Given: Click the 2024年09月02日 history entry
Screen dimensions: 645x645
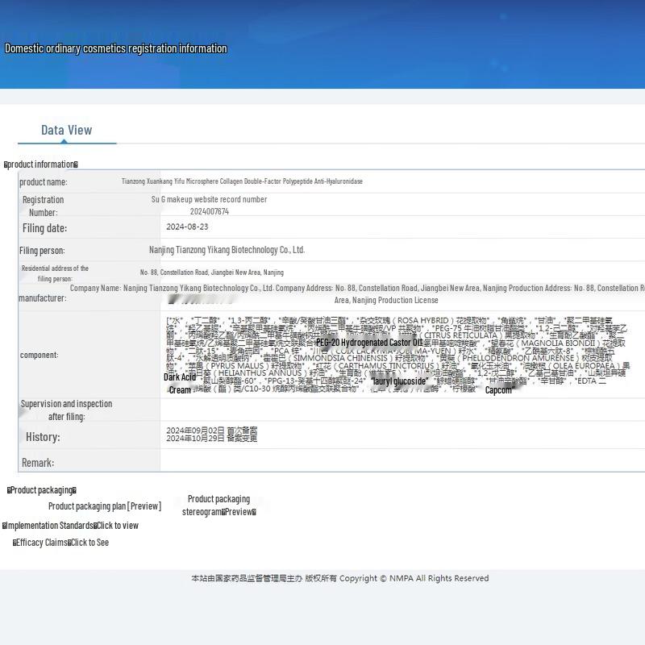Looking at the screenshot, I should pyautogui.click(x=211, y=431).
